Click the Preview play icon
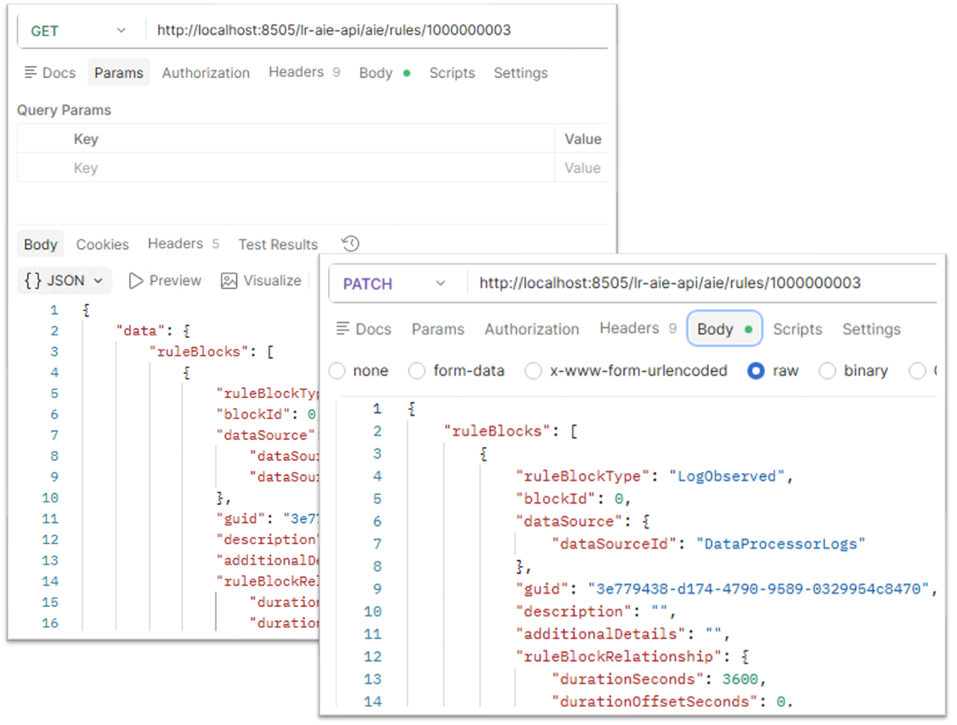Viewport: 957px width, 725px height. 136,280
